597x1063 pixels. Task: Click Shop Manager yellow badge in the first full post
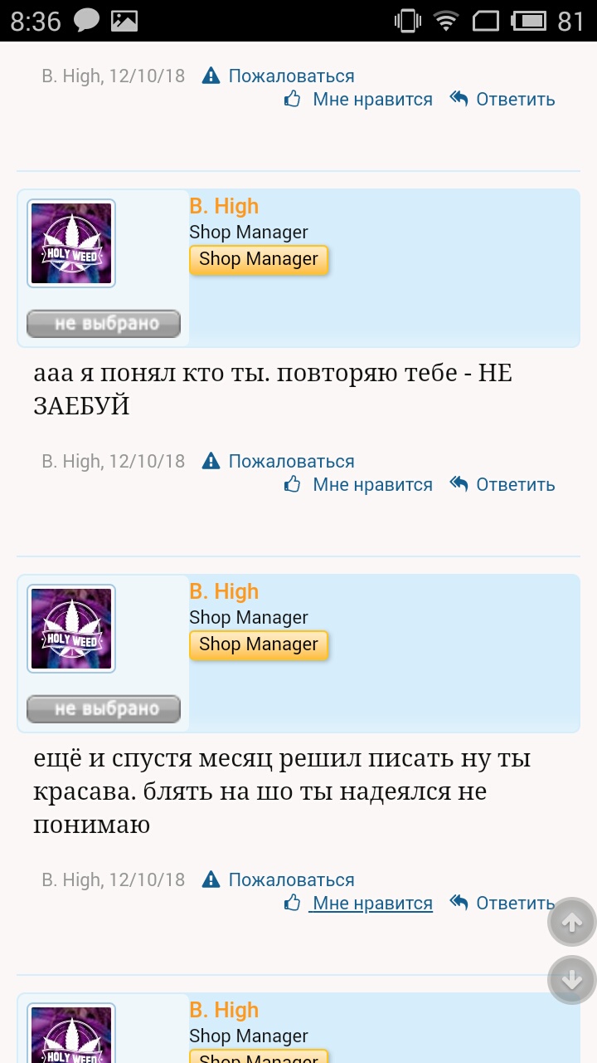coord(259,259)
